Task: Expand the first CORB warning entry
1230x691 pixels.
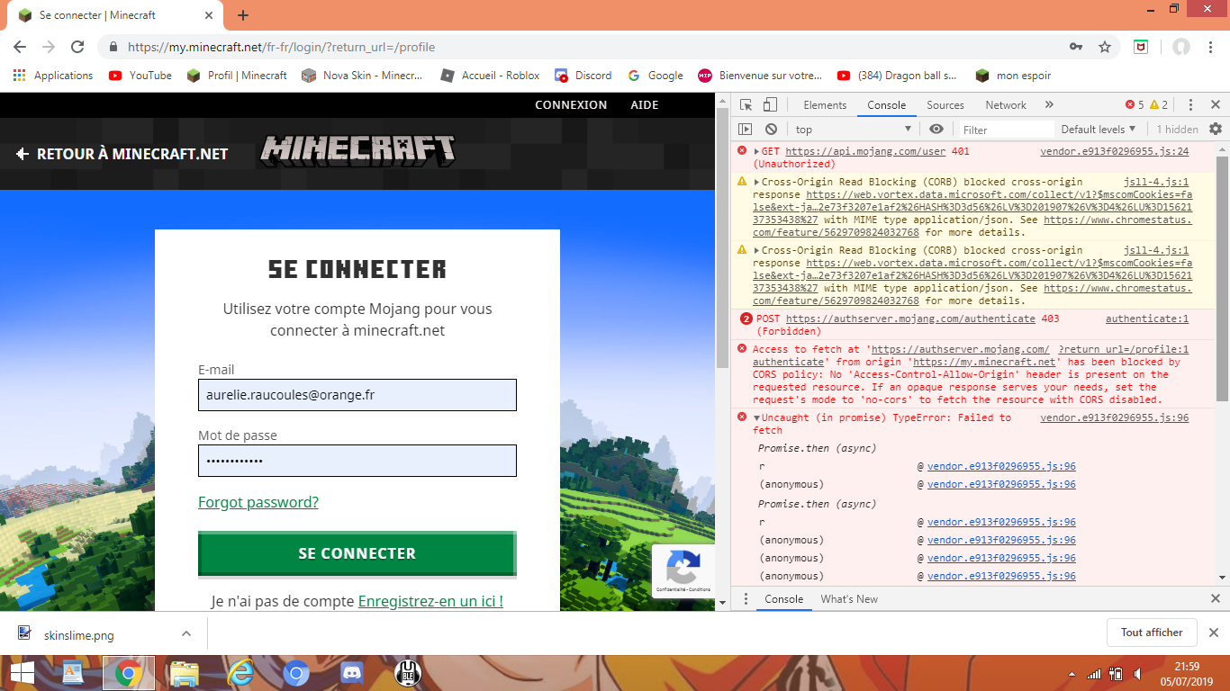Action: (x=757, y=182)
